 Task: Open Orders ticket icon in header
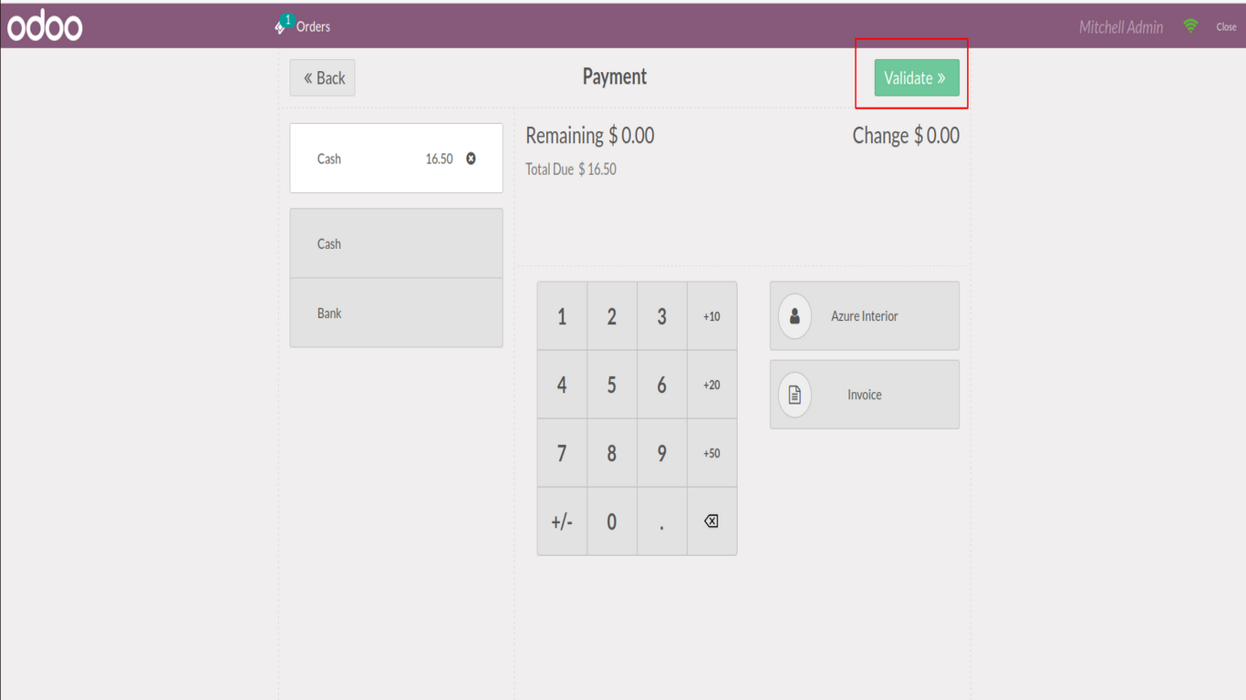coord(282,26)
